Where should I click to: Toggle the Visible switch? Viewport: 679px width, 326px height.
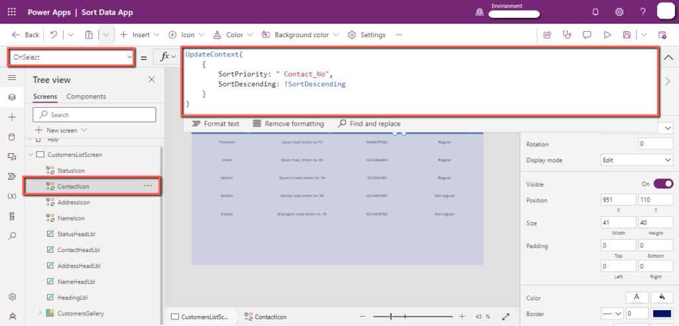point(663,184)
